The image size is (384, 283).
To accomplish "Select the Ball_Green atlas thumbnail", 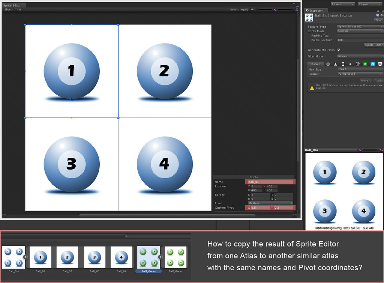I will click(x=148, y=256).
